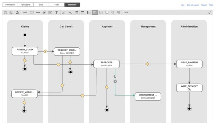215x123 pixels.
Task: Select the APPROVER task node
Action: click(x=106, y=64)
